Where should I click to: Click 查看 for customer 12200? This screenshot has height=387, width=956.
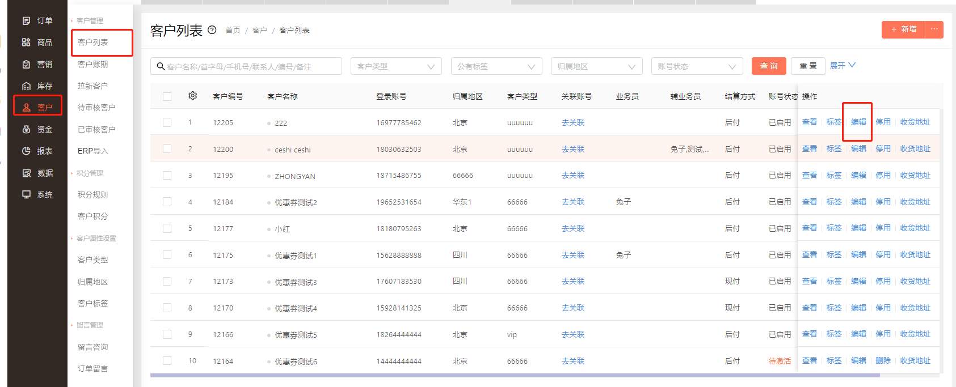pos(810,148)
